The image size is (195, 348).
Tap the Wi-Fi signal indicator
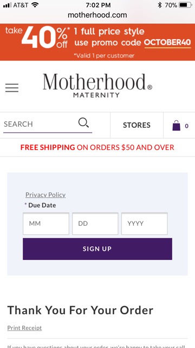(35, 5)
